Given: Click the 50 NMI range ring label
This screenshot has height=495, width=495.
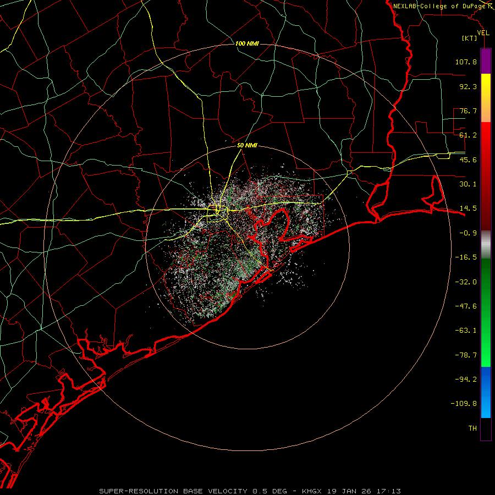Looking at the screenshot, I should click(247, 146).
